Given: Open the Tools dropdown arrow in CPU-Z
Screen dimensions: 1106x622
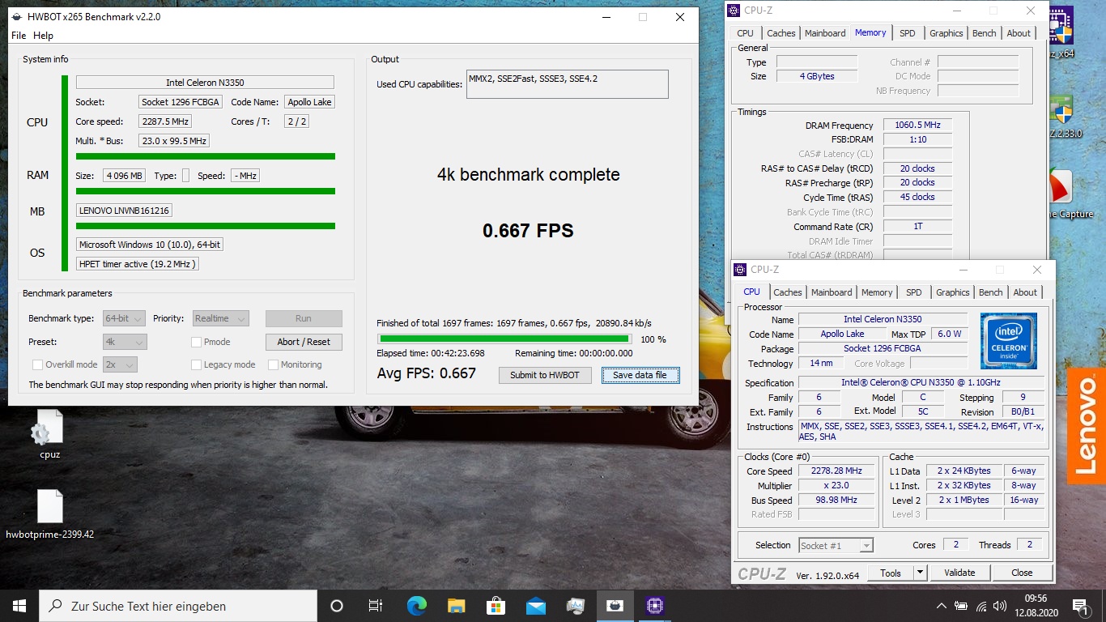Looking at the screenshot, I should coord(920,573).
